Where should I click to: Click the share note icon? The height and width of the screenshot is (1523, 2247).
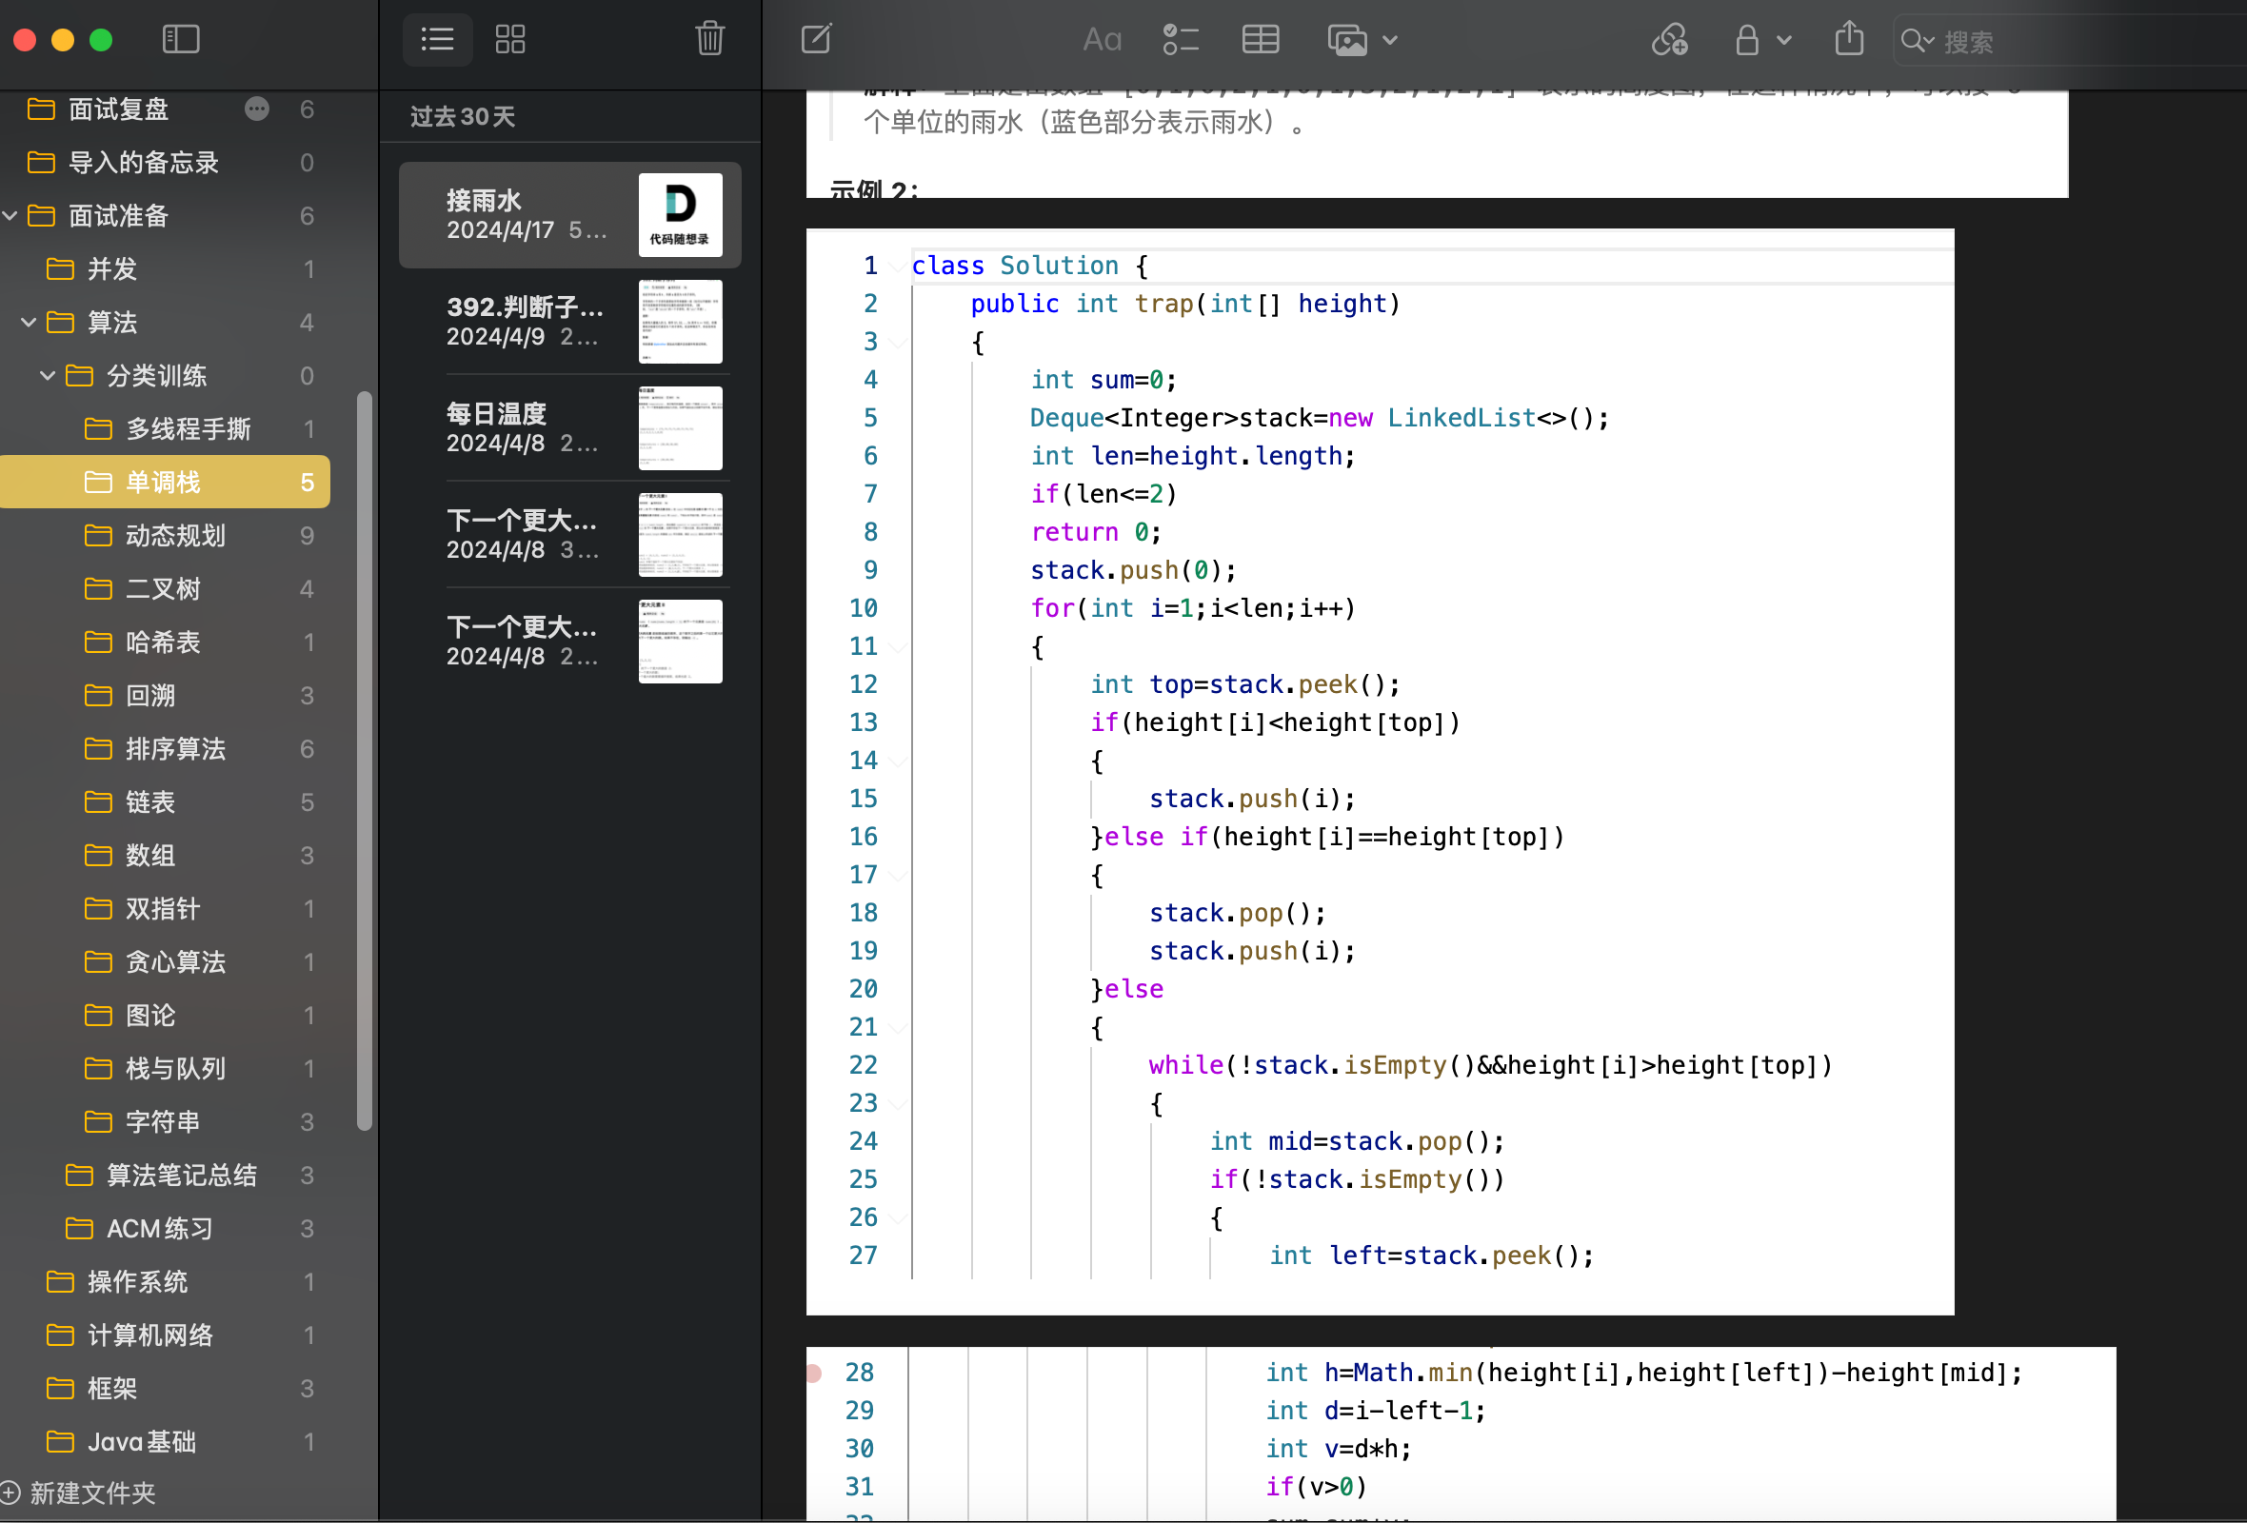coord(1849,40)
